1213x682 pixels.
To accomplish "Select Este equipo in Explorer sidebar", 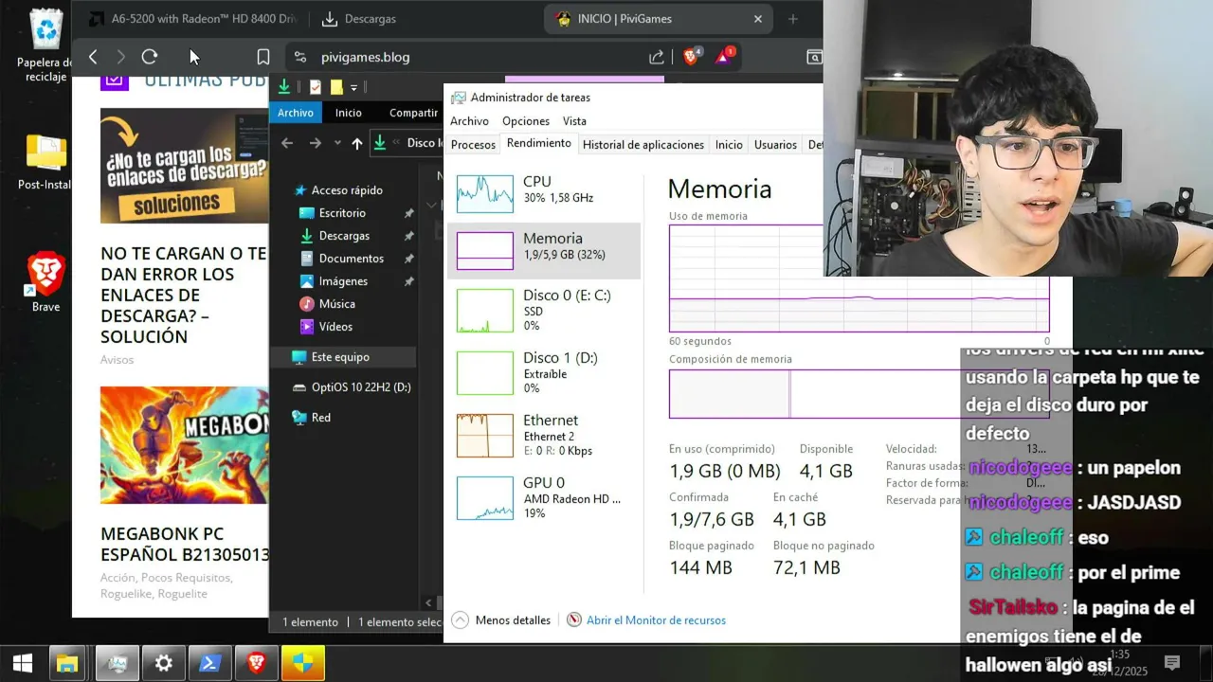I will [343, 357].
